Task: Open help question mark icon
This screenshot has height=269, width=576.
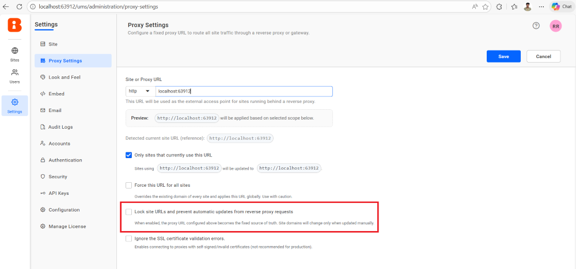Action: click(x=536, y=26)
